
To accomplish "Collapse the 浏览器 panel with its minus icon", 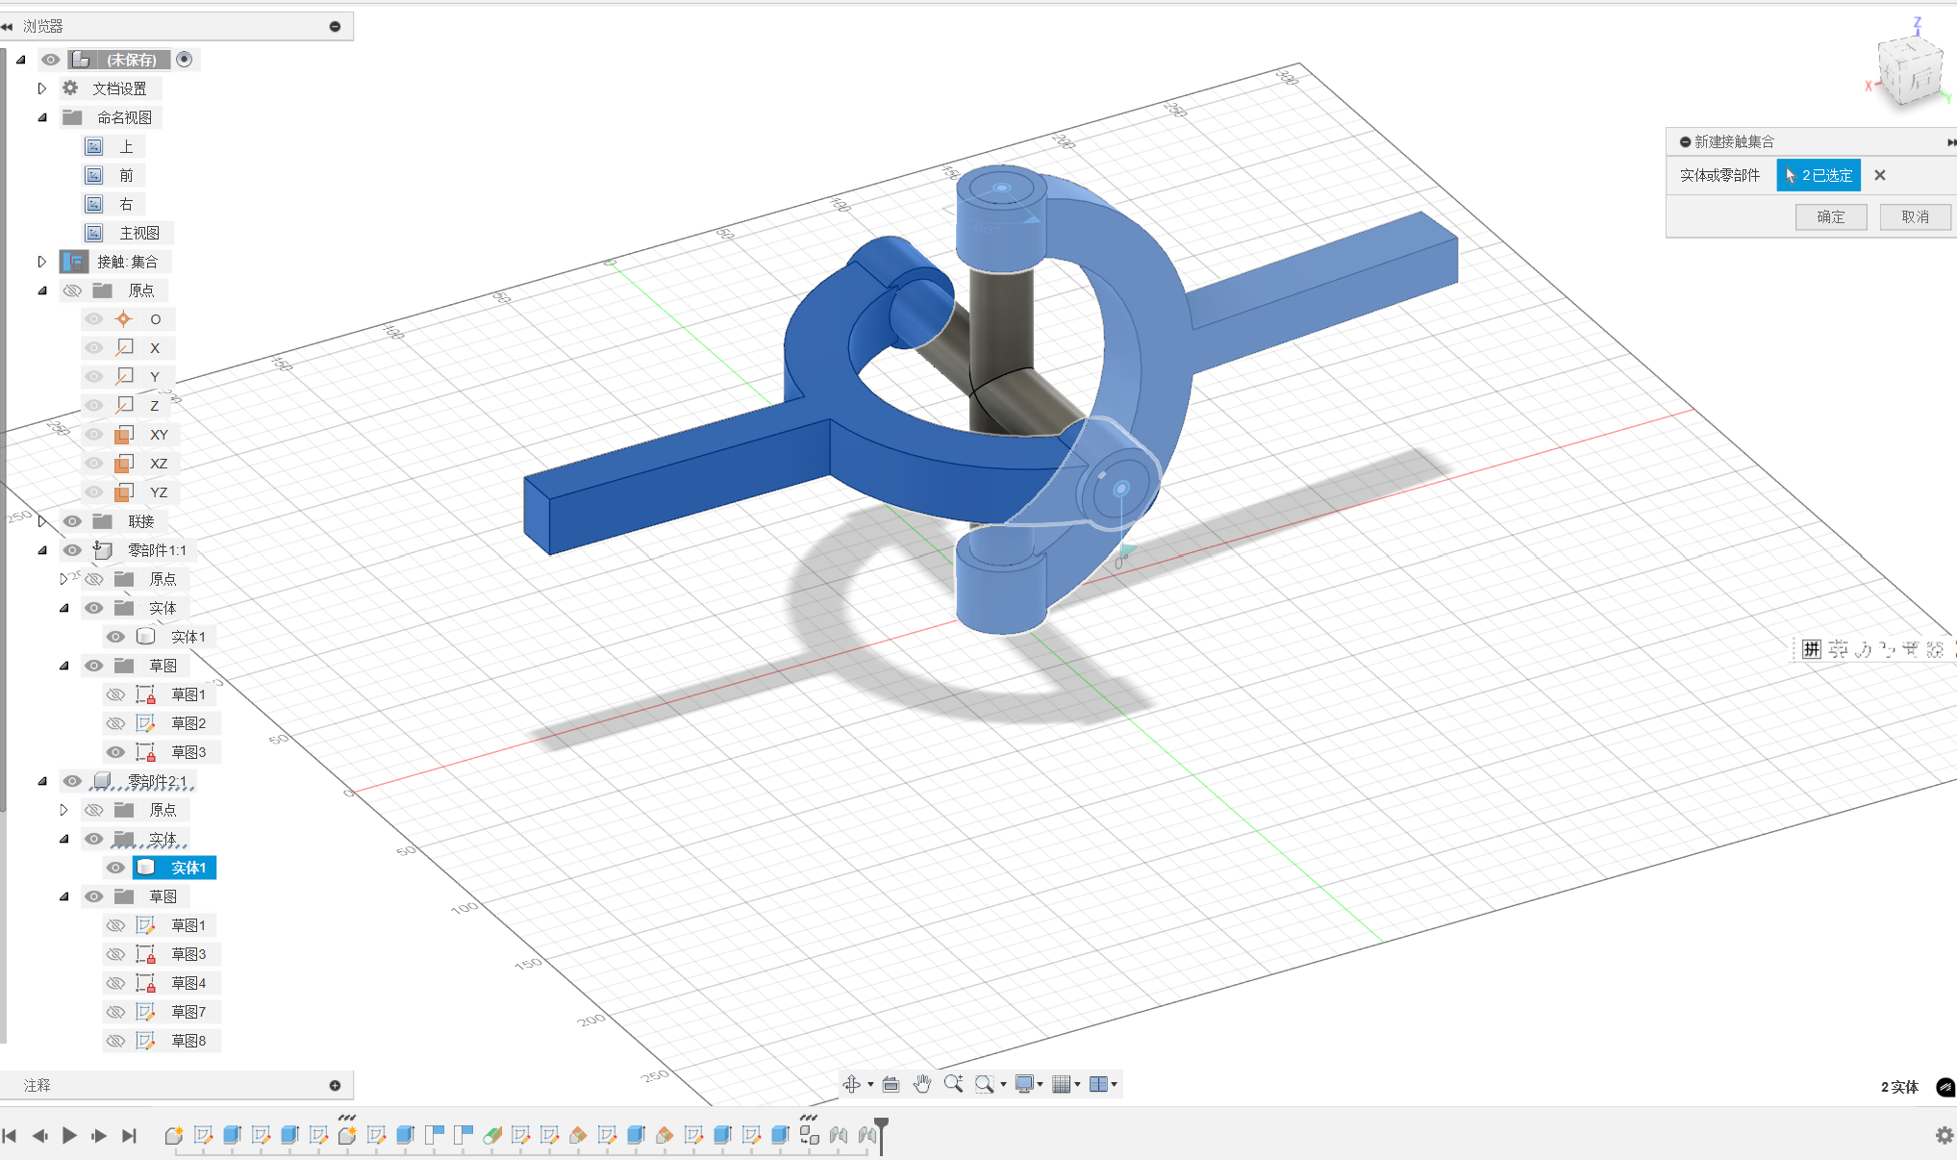I will 335,26.
